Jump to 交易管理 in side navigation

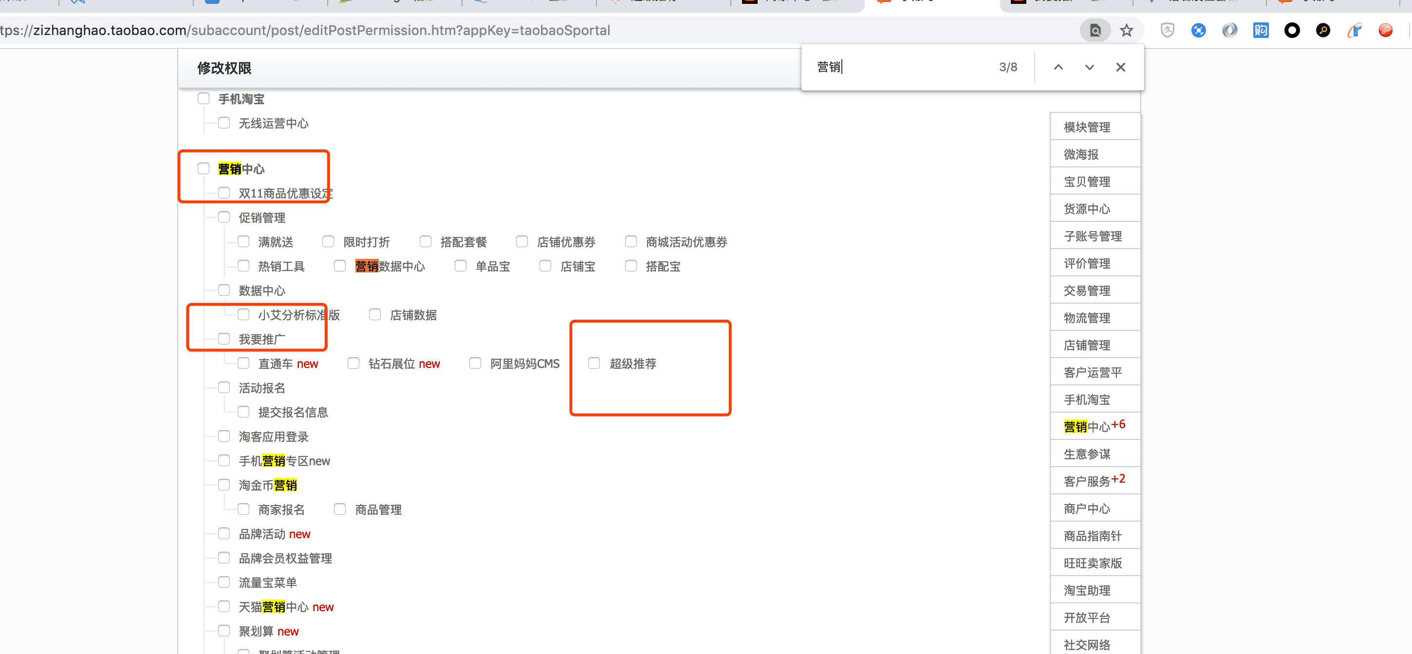(x=1095, y=291)
